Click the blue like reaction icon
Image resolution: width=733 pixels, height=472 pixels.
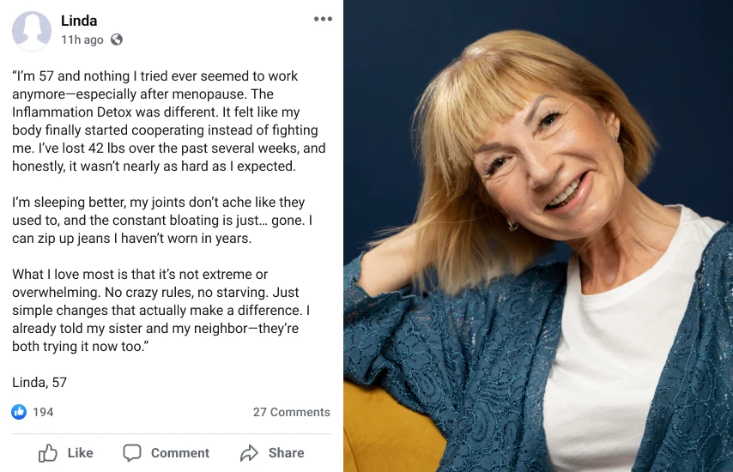(19, 412)
